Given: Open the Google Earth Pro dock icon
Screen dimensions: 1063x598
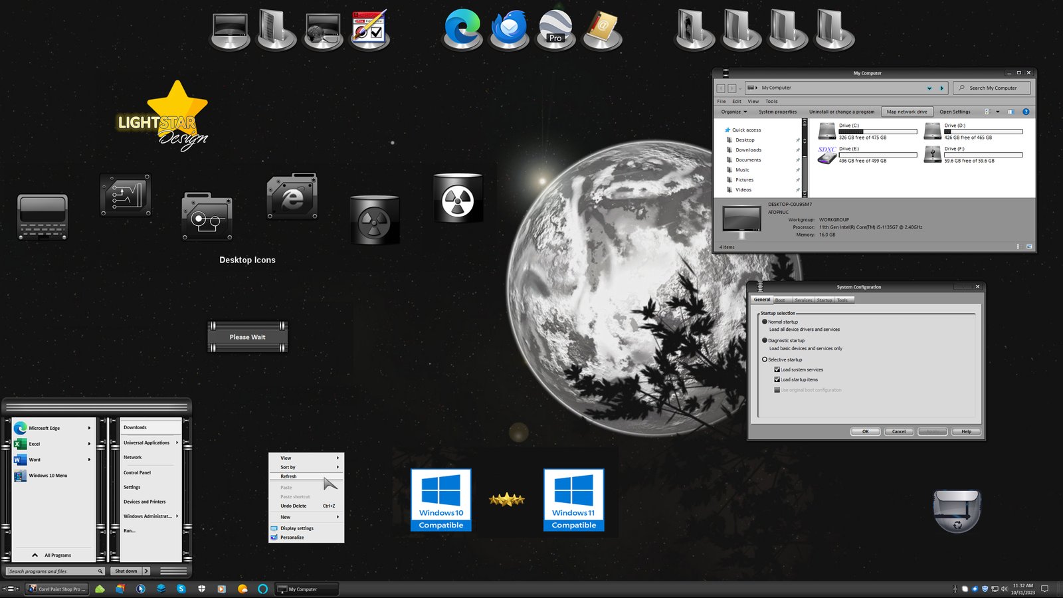Looking at the screenshot, I should (x=555, y=29).
